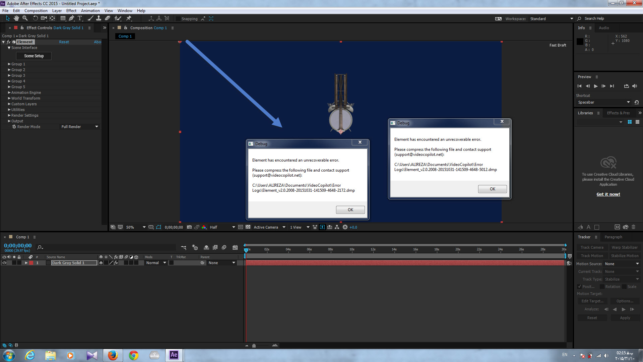
Task: Open the 50% magnification dropdown
Action: pyautogui.click(x=136, y=227)
